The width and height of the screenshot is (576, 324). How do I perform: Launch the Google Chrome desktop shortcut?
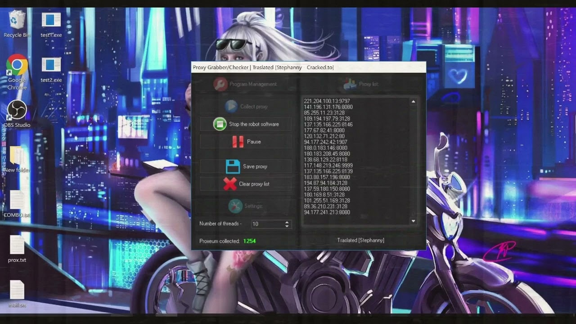click(x=17, y=72)
